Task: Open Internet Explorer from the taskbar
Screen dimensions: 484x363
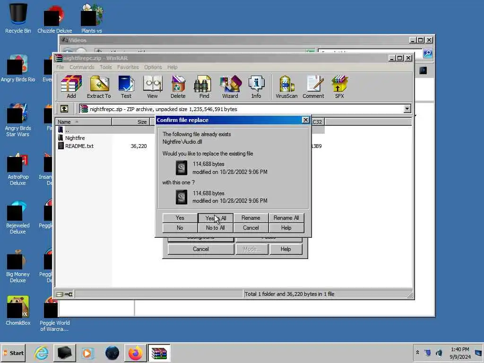Action: 42,353
